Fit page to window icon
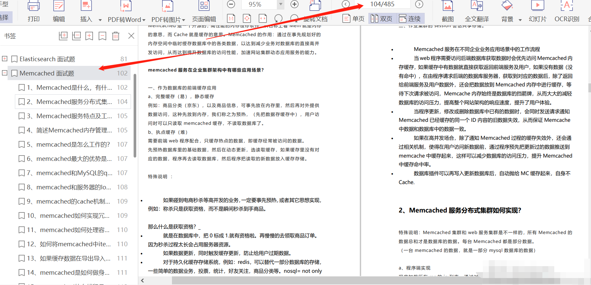The width and height of the screenshot is (591, 285). [x=247, y=19]
